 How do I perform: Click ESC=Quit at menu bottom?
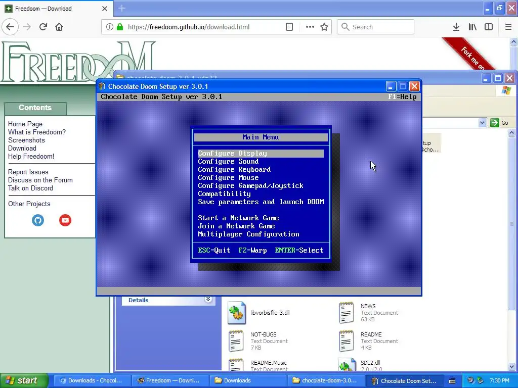pos(214,251)
